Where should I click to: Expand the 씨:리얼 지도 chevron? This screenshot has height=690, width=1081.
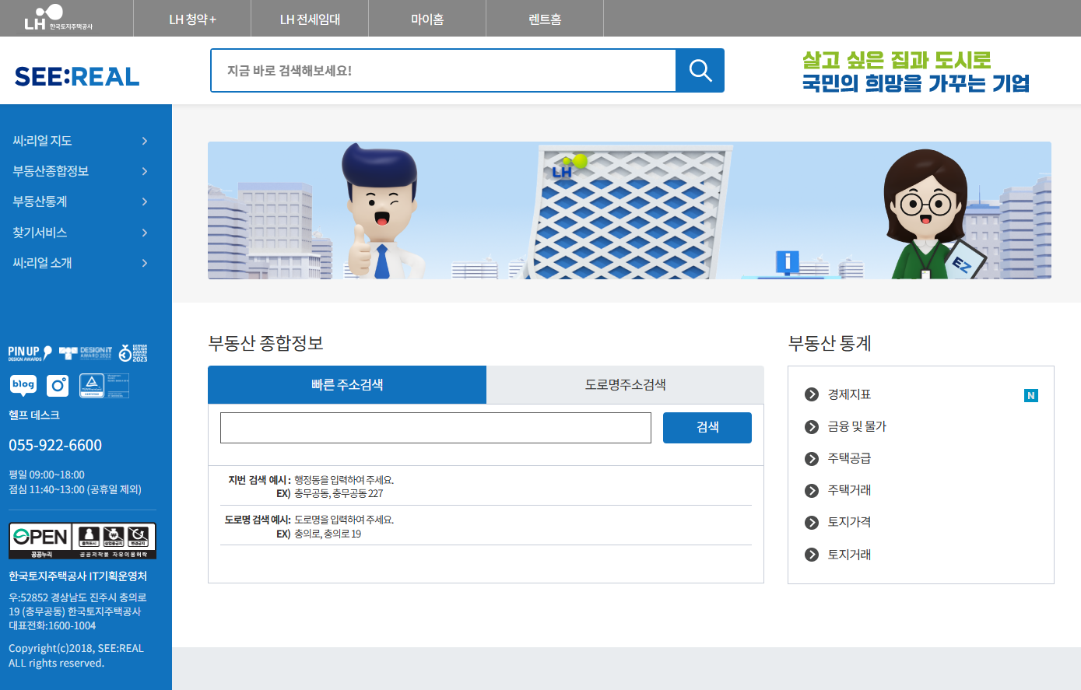145,141
